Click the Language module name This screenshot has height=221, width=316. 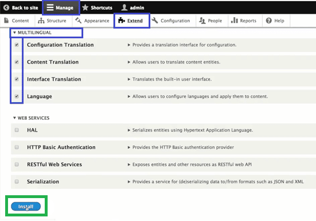point(40,96)
